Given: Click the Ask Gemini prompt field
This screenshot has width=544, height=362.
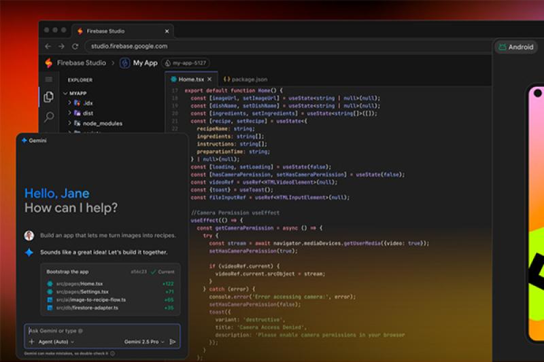Looking at the screenshot, I should pos(102,331).
